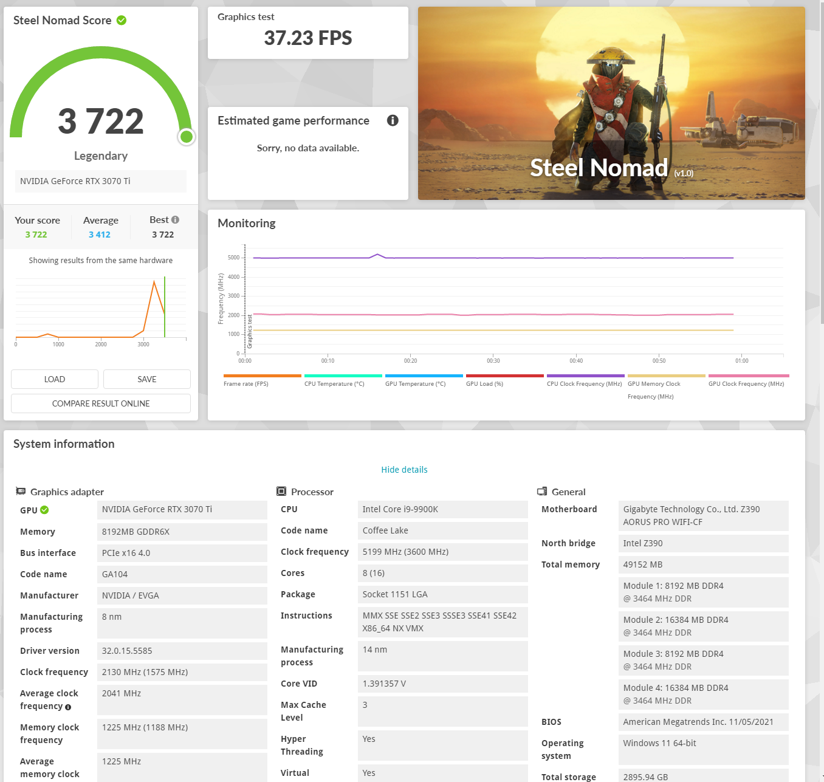Click the 37.23 FPS graphics test result
Viewport: 824px width, 782px height.
(x=308, y=38)
